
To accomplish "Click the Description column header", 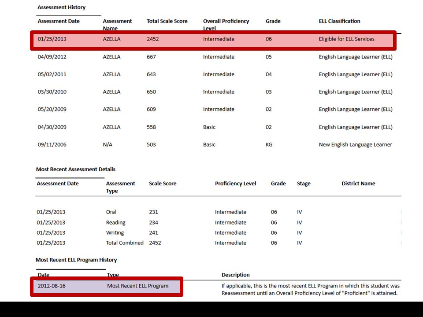I will click(235, 275).
